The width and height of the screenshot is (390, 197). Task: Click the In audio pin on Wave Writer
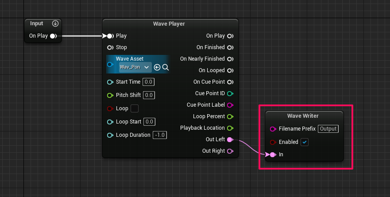273,155
